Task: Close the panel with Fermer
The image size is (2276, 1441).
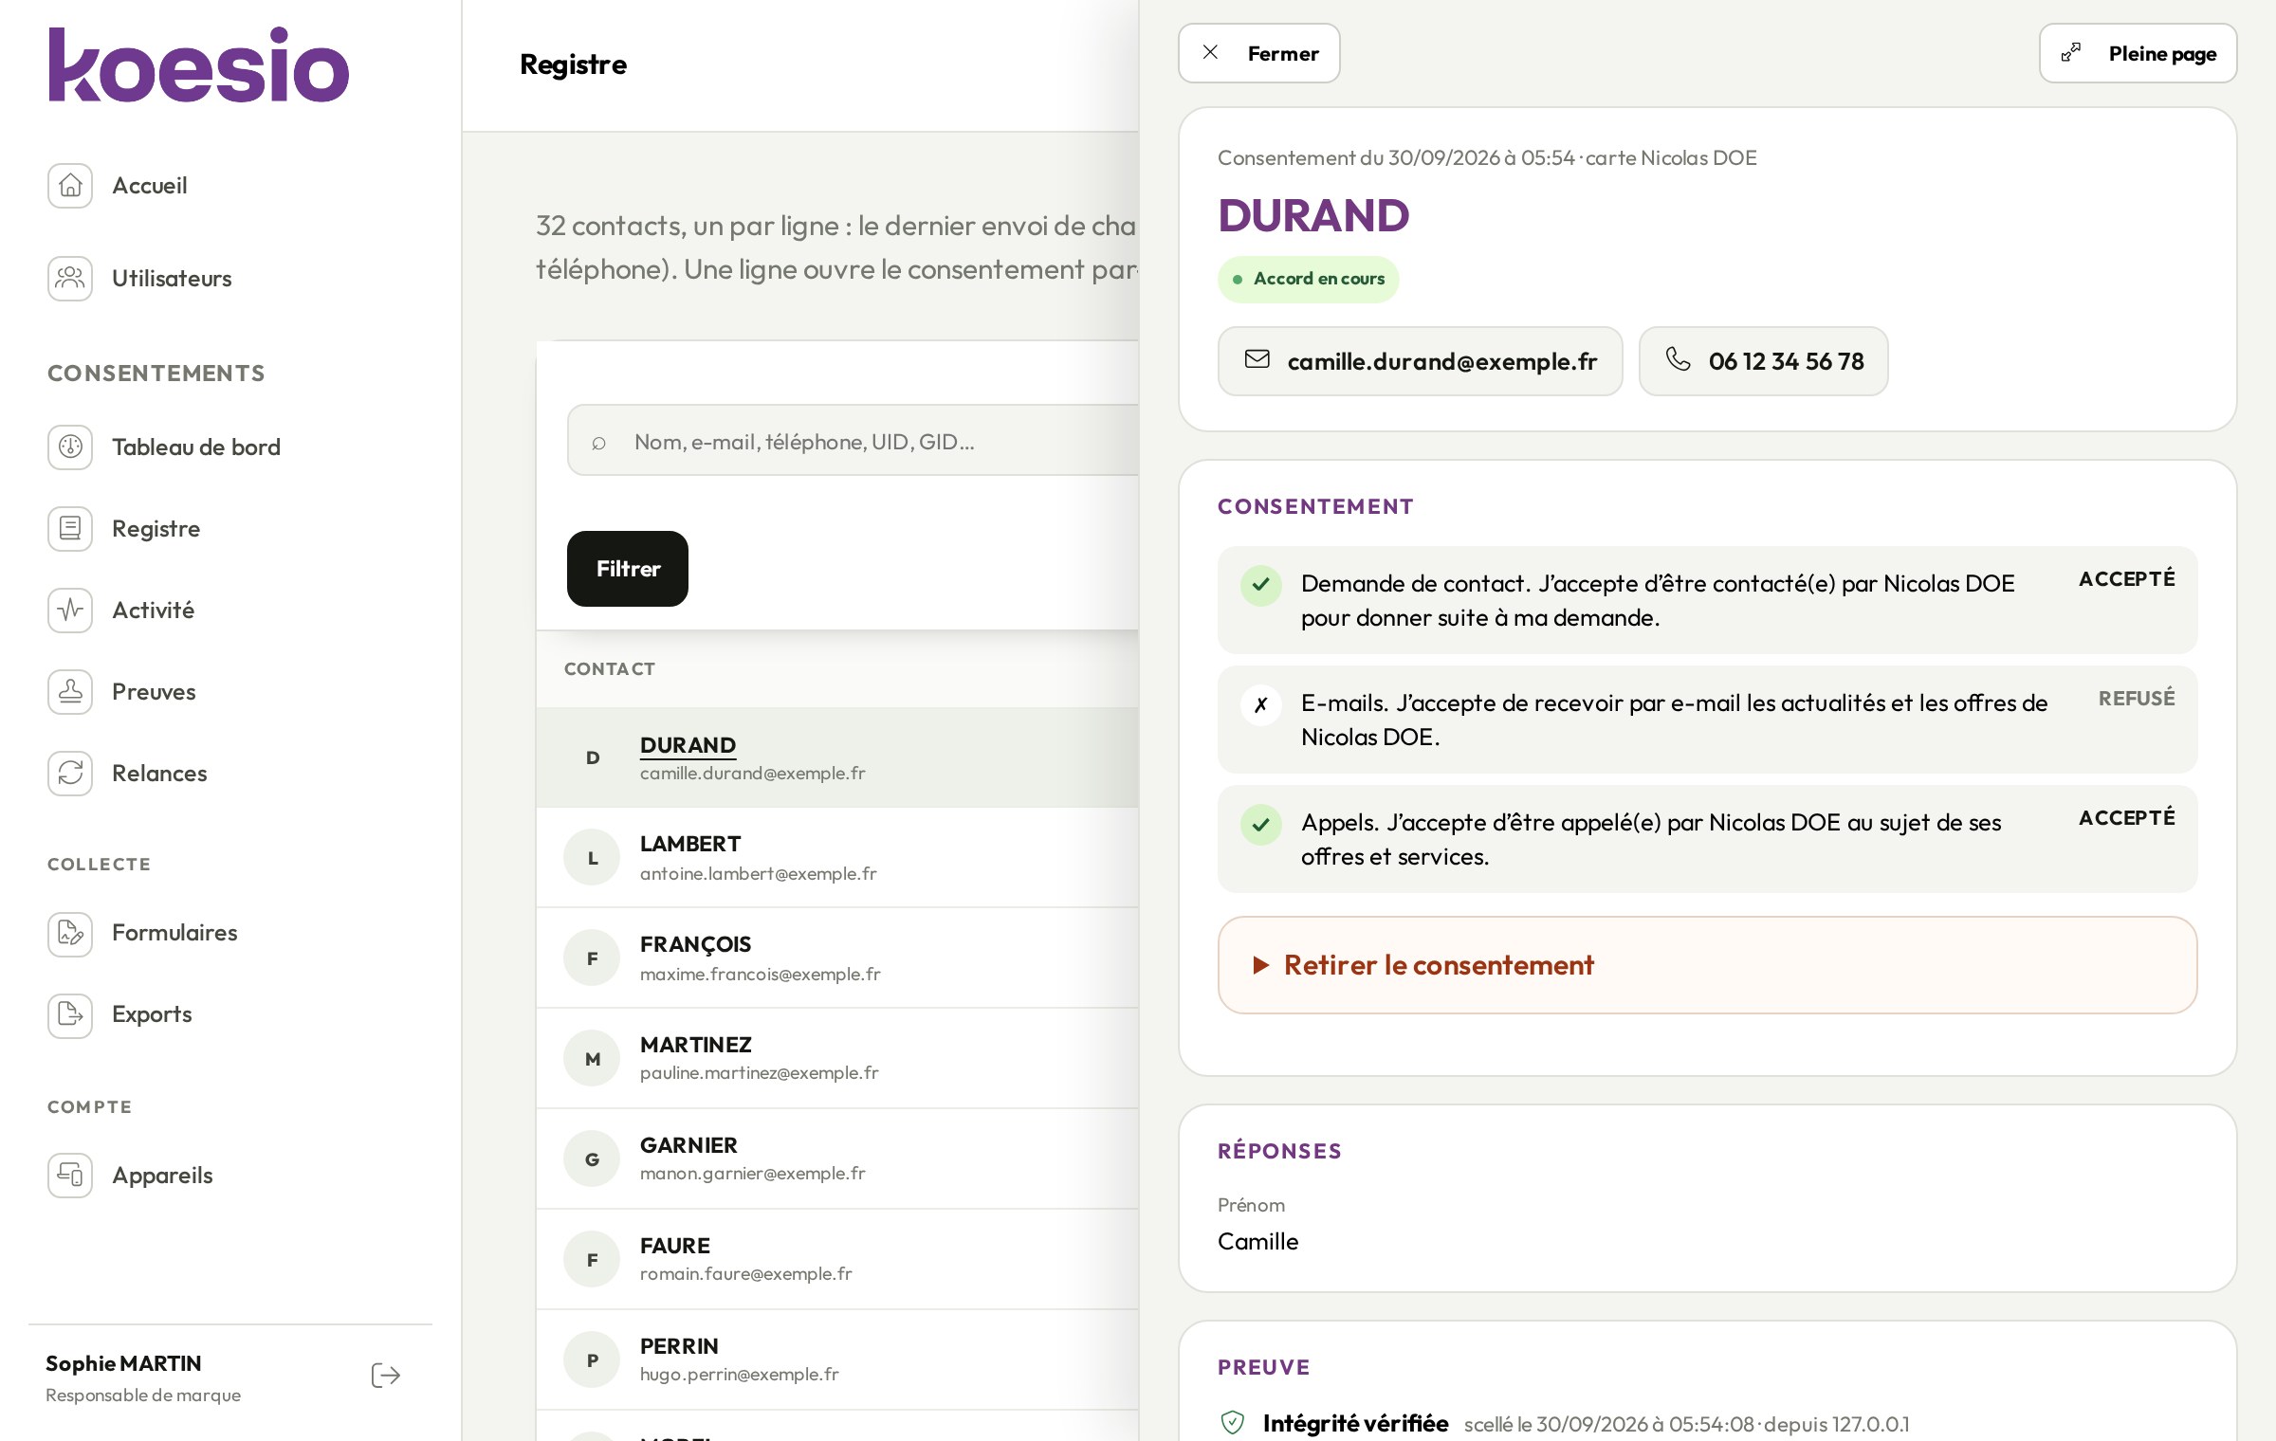Action: pyautogui.click(x=1259, y=53)
